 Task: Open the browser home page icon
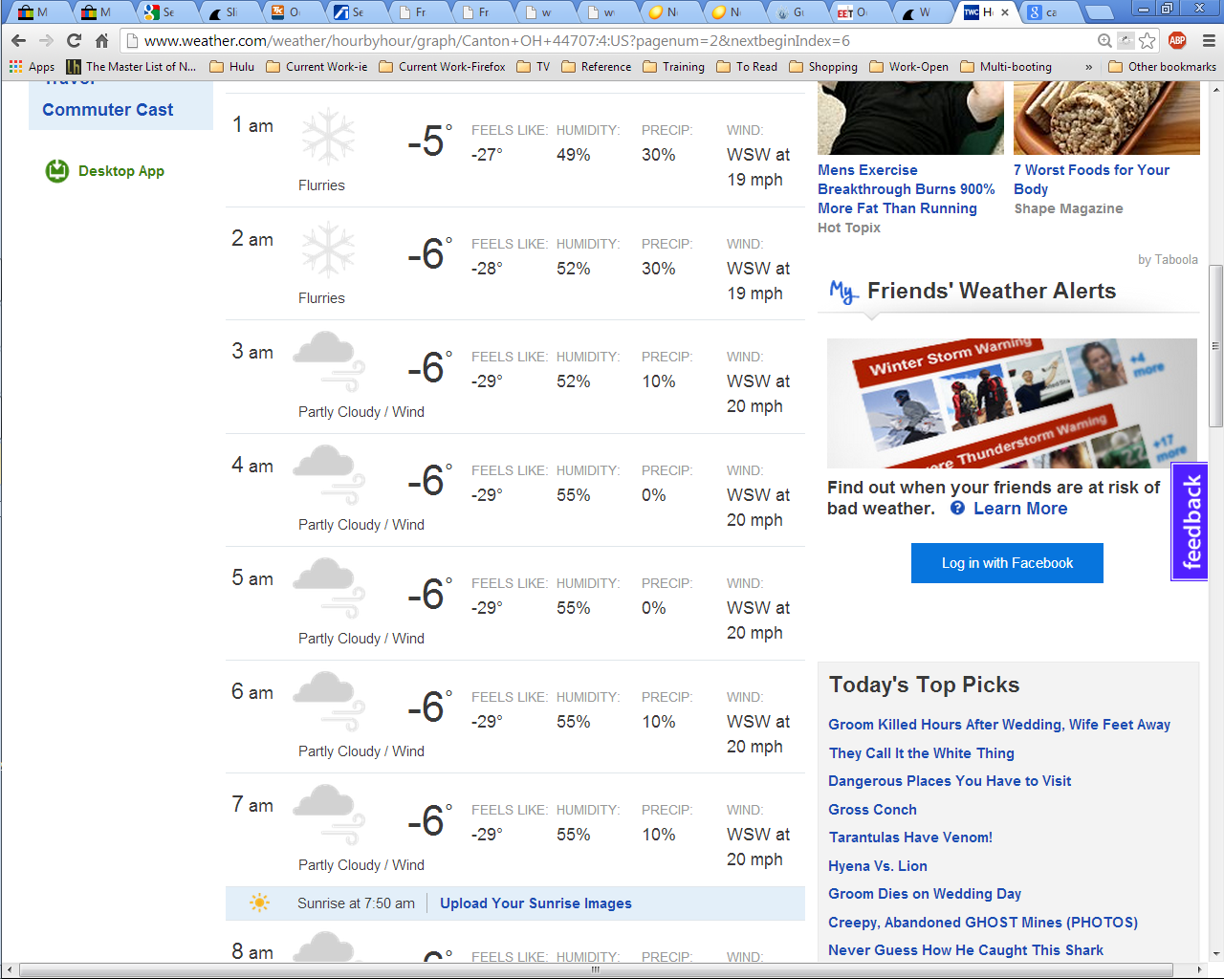point(101,40)
